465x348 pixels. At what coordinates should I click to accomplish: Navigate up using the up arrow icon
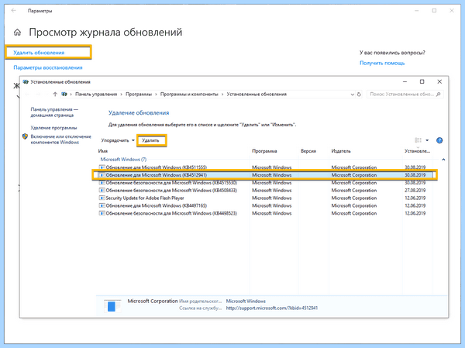point(55,95)
